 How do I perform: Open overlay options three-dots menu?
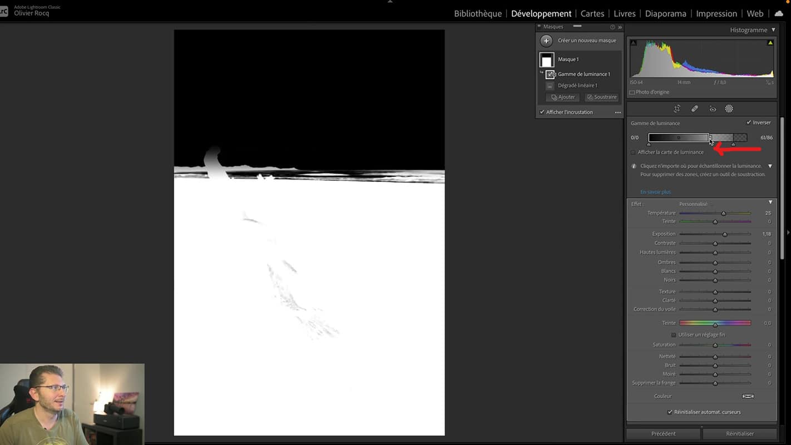pos(617,112)
